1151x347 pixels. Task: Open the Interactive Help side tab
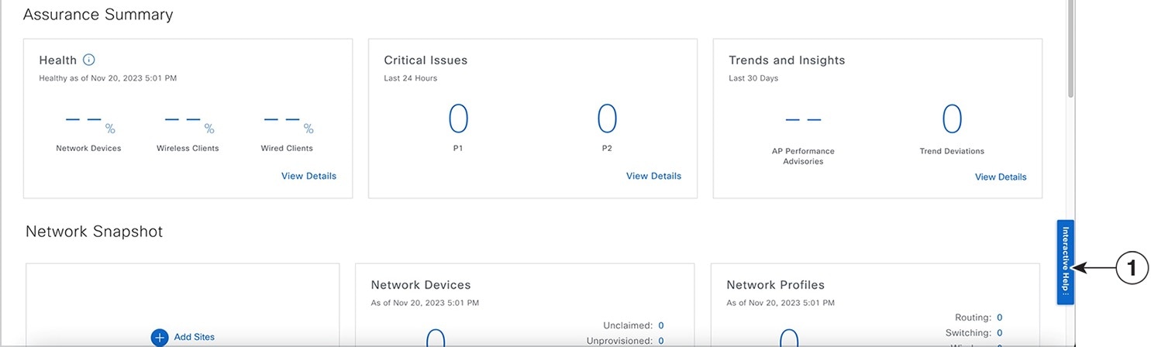tap(1065, 263)
